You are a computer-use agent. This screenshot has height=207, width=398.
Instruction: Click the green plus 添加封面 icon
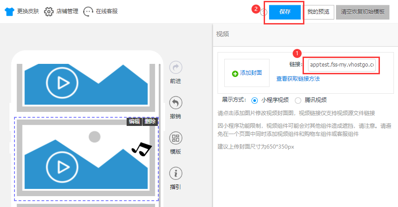pos(235,73)
